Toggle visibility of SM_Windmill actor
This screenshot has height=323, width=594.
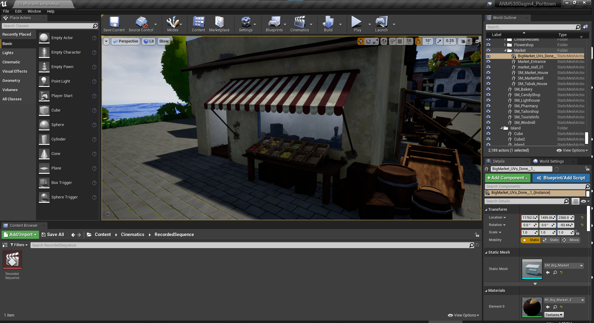[488, 123]
